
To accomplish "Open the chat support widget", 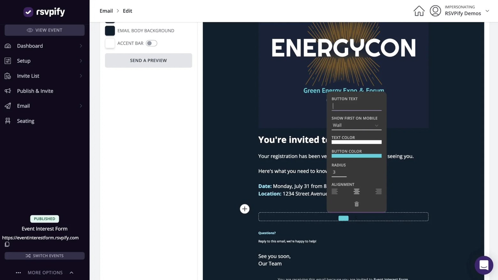I will (x=484, y=265).
